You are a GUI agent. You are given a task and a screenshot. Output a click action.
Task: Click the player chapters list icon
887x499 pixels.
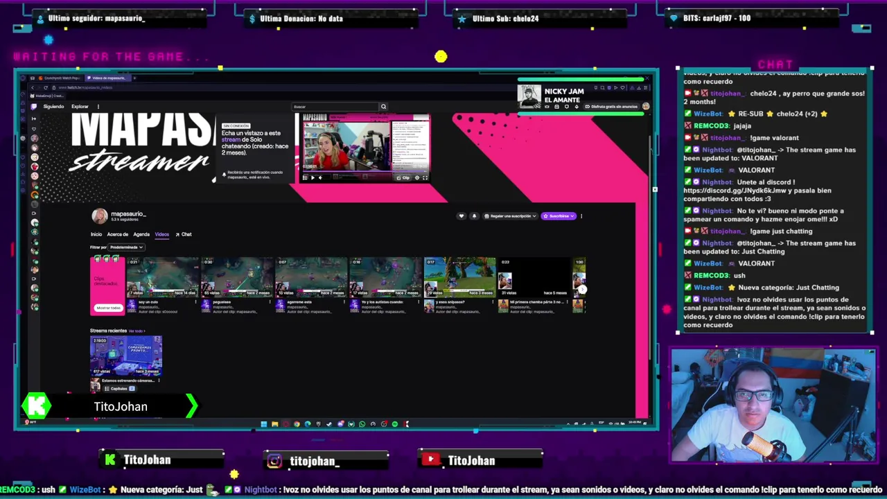(305, 177)
